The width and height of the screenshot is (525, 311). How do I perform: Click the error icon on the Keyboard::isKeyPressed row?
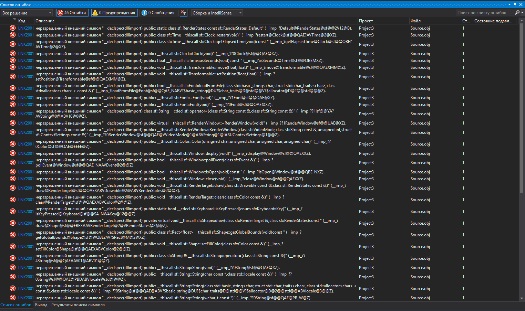point(13,211)
